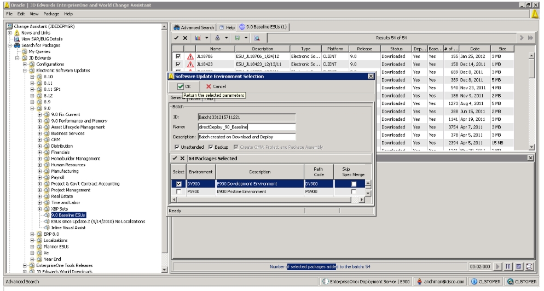Click the yellow alert icon at top right
Screen dimensions: 544x291
click(x=535, y=14)
